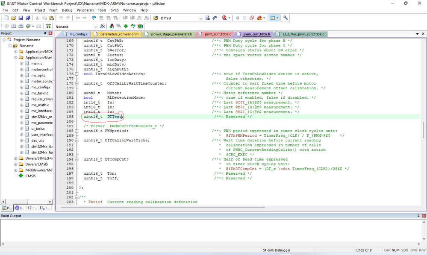Image resolution: width=427 pixels, height=255 pixels.
Task: Switch to the parameters_conversion.h tab
Action: pos(117,34)
